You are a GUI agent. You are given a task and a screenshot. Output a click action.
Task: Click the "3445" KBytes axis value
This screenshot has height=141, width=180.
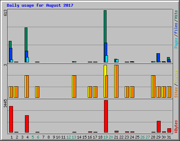click(5, 103)
